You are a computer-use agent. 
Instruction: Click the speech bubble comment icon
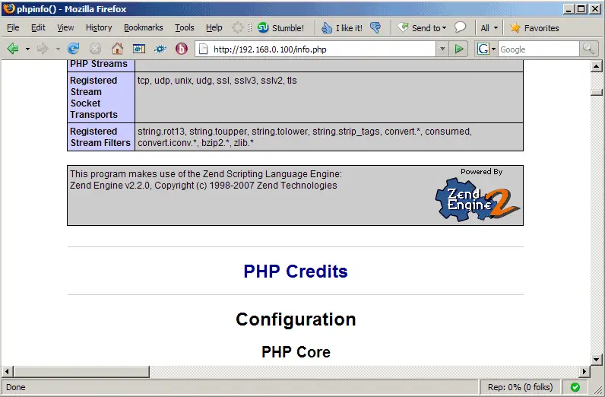pos(460,27)
